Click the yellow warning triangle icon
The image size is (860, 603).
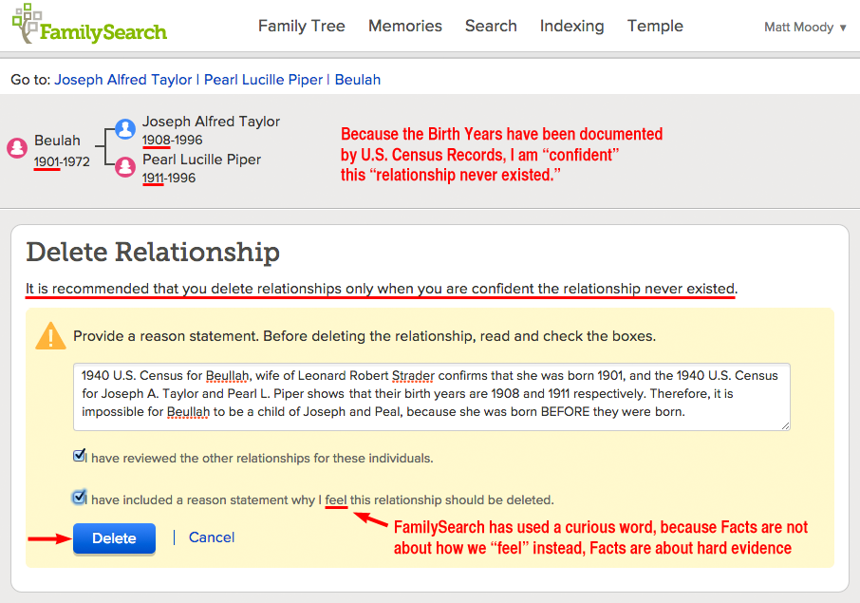point(50,336)
